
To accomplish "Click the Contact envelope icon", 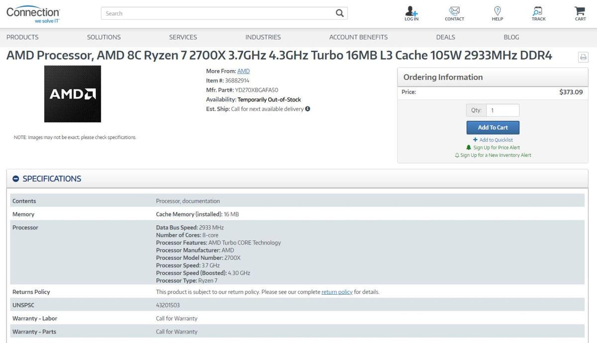I will point(454,11).
